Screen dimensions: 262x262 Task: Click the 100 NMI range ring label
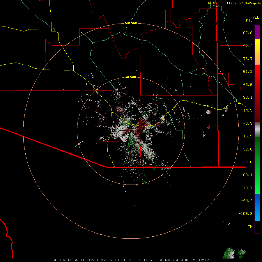pyautogui.click(x=131, y=23)
